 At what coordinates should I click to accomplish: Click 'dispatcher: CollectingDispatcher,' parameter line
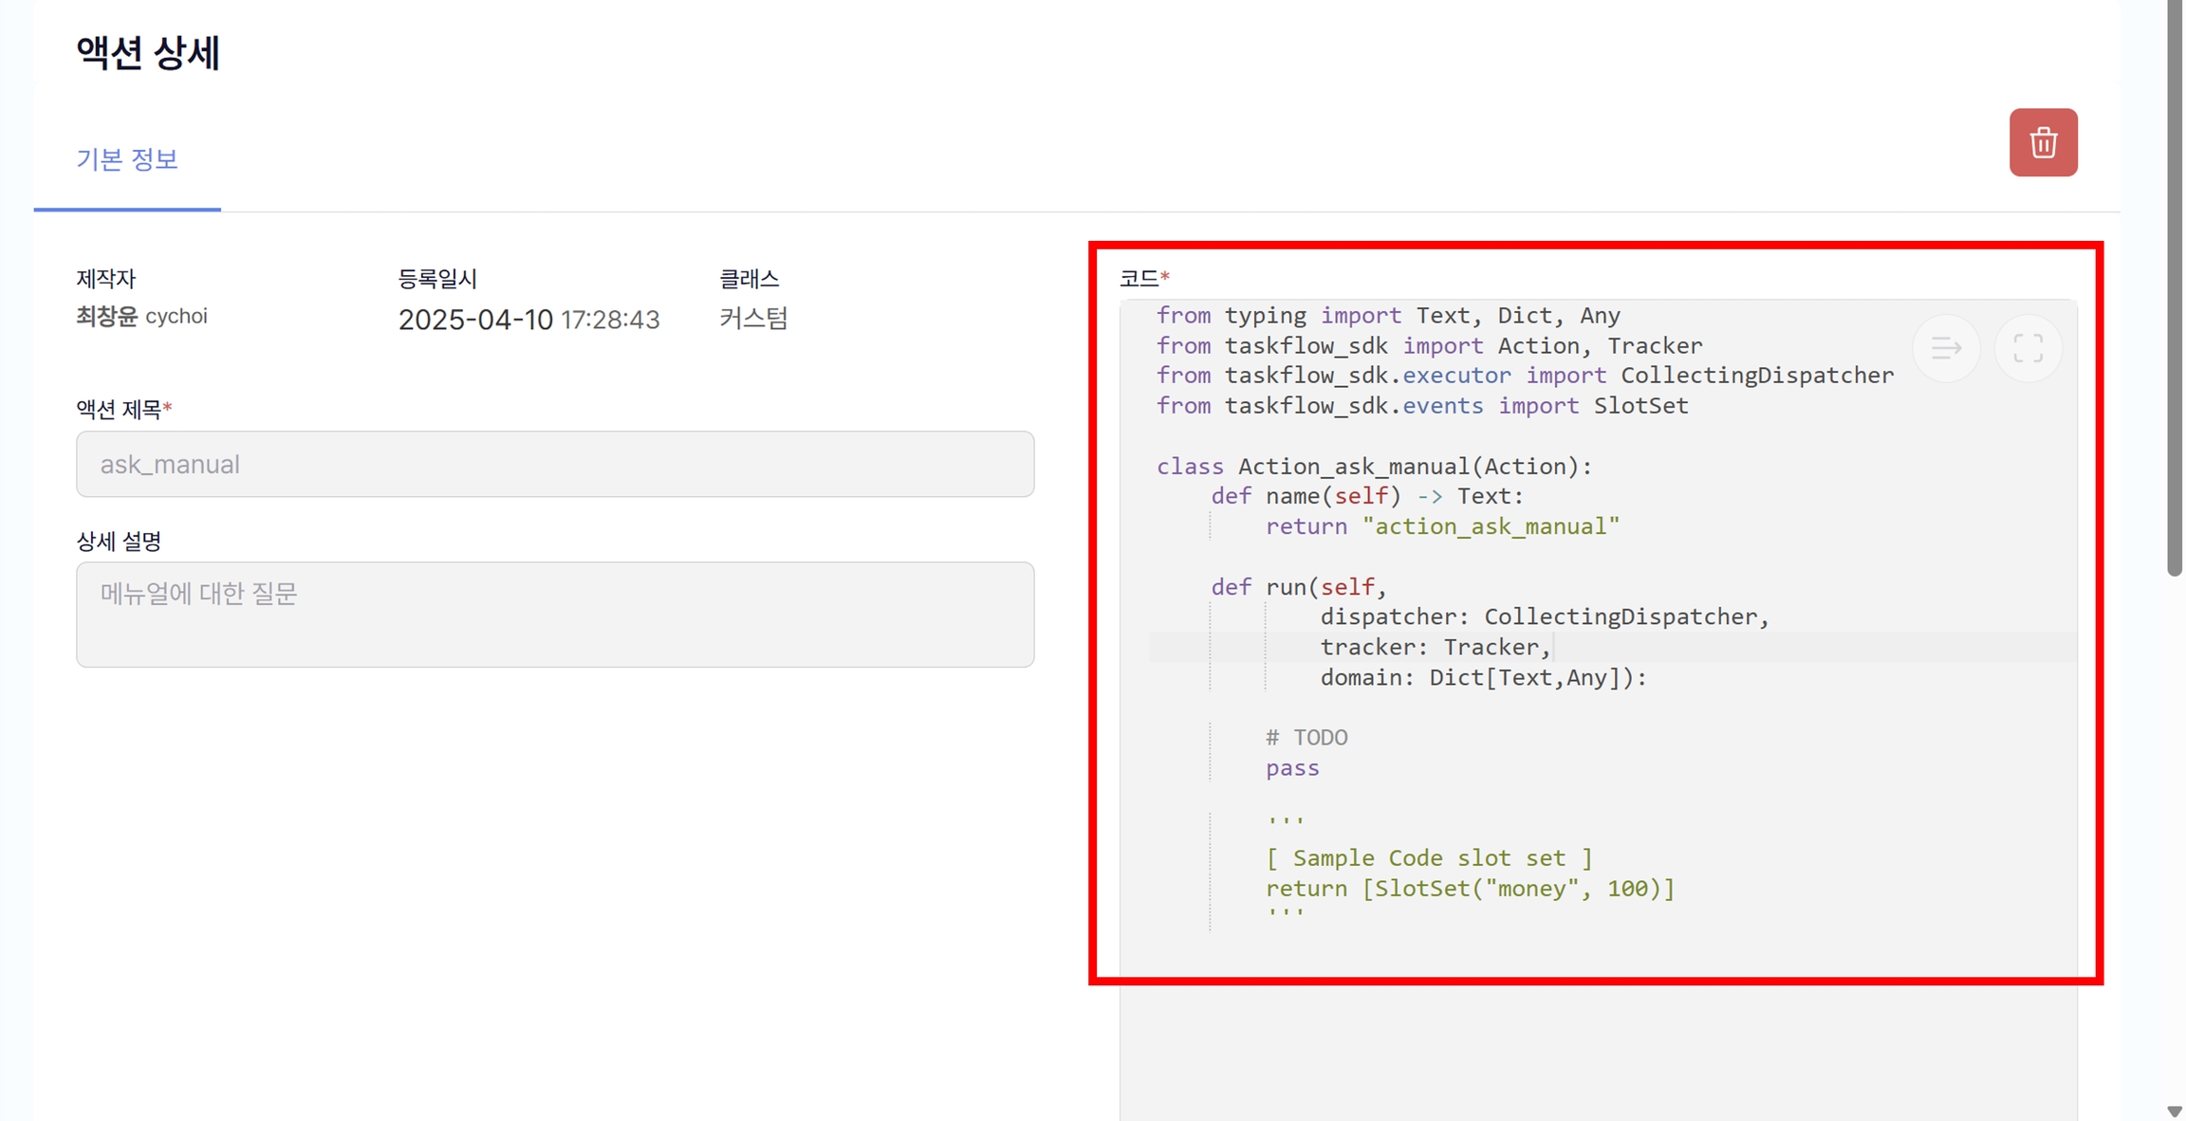point(1544,617)
